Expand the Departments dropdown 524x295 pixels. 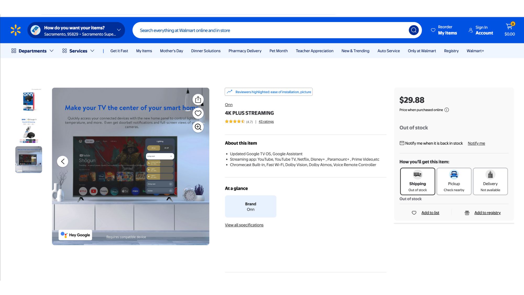[52, 51]
